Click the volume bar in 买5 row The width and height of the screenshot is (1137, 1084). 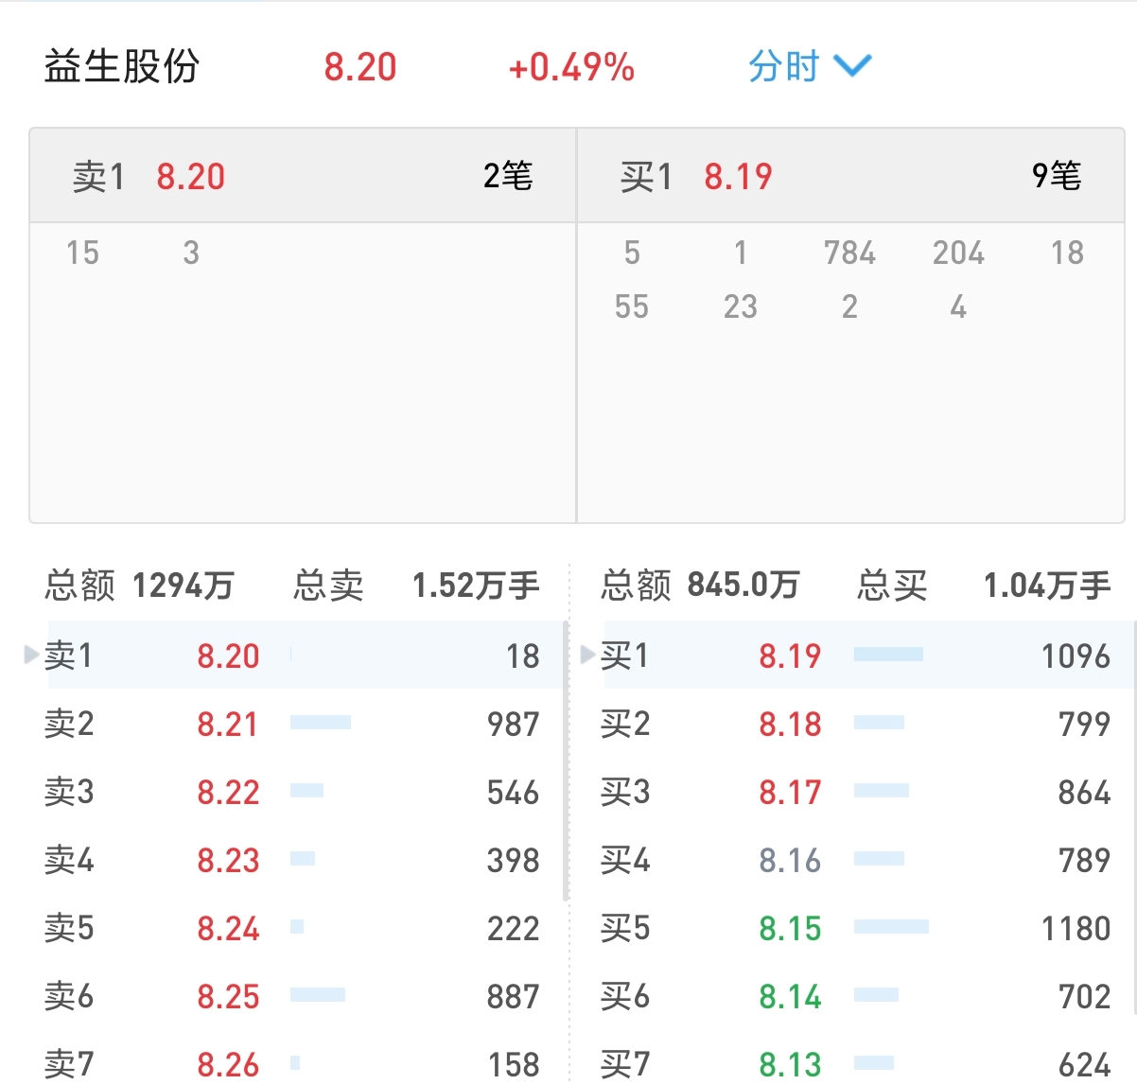[891, 927]
